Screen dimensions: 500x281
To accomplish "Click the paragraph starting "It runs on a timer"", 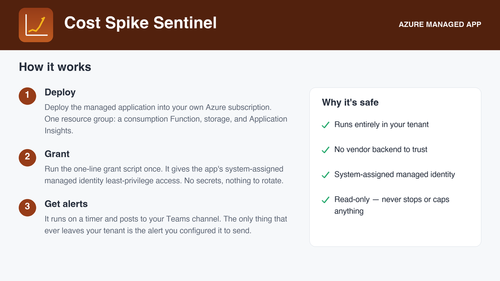I will [166, 225].
